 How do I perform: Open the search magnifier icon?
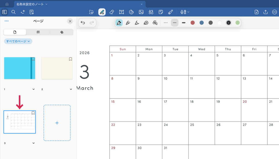coord(13,12)
